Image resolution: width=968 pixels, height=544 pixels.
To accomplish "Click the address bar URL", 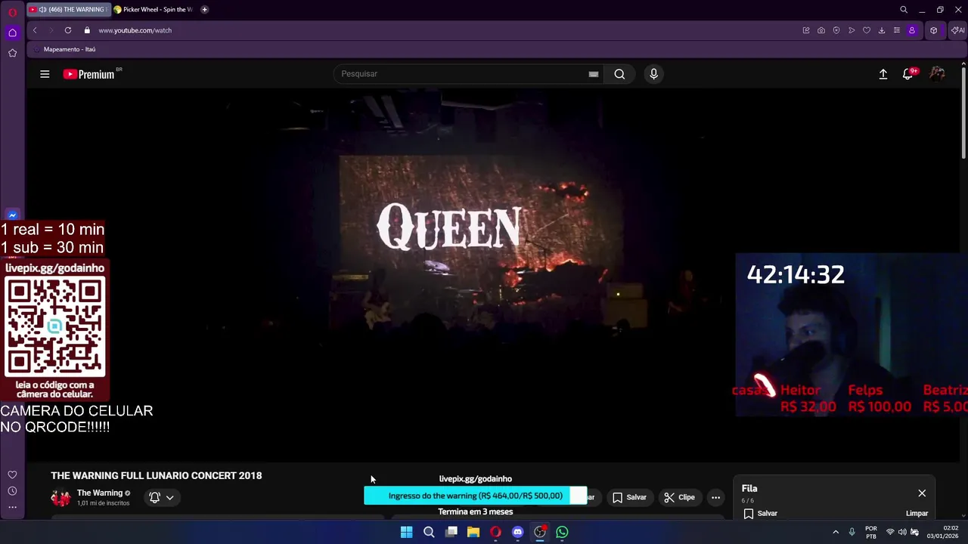I will click(x=135, y=30).
